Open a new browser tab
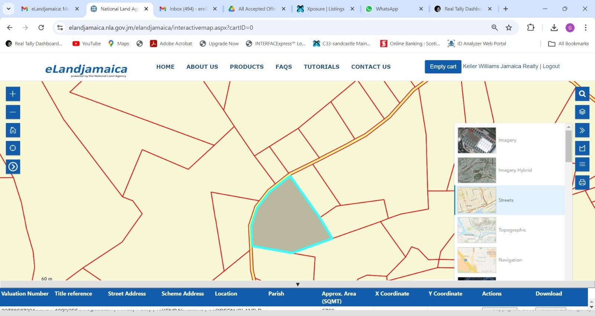Screen dimensions: 595x316 tap(506, 9)
